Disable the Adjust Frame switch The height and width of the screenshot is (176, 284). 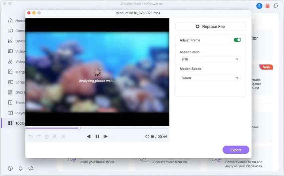(x=237, y=40)
